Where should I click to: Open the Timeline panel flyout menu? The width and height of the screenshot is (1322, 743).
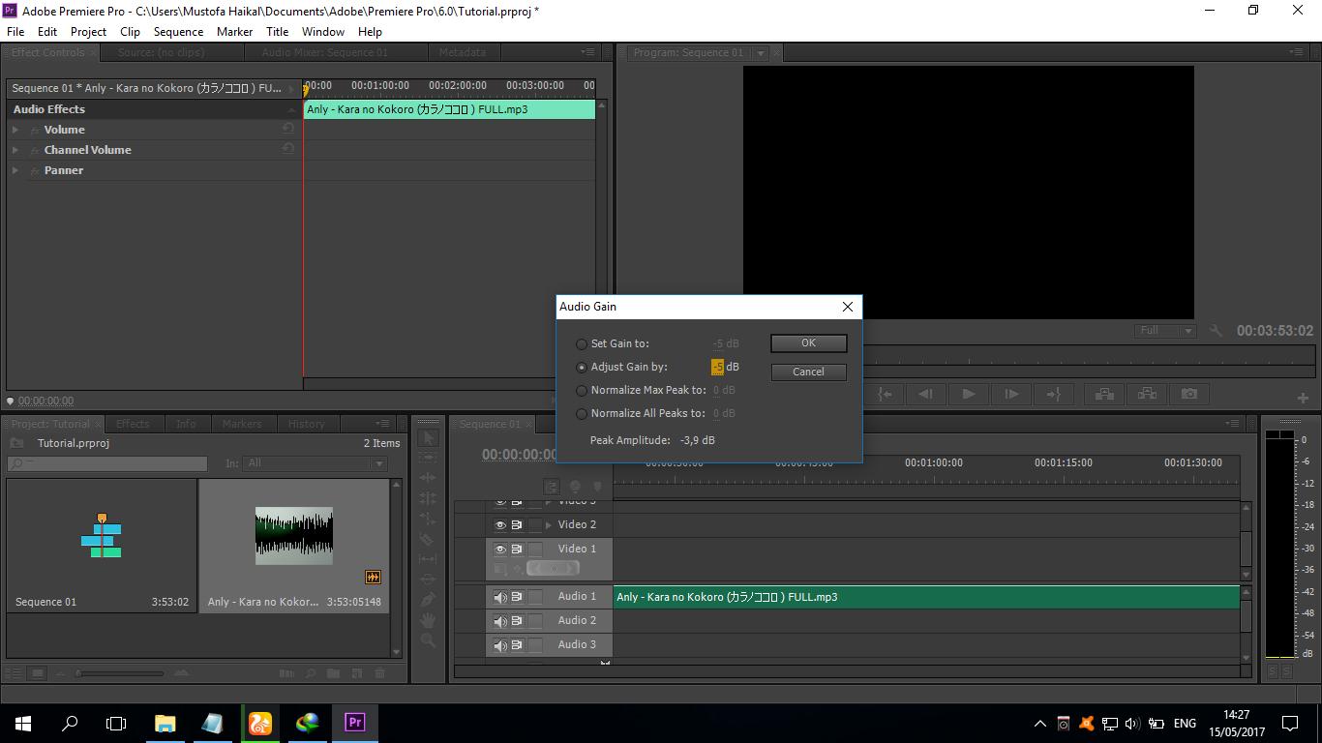tap(1232, 424)
